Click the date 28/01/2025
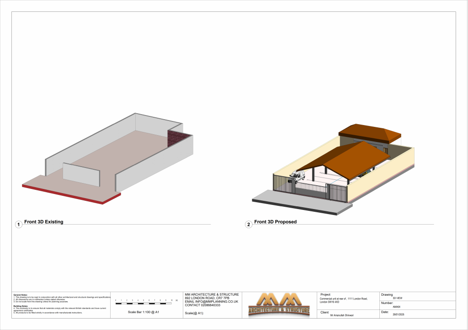The image size is (468, 330). tap(399, 315)
